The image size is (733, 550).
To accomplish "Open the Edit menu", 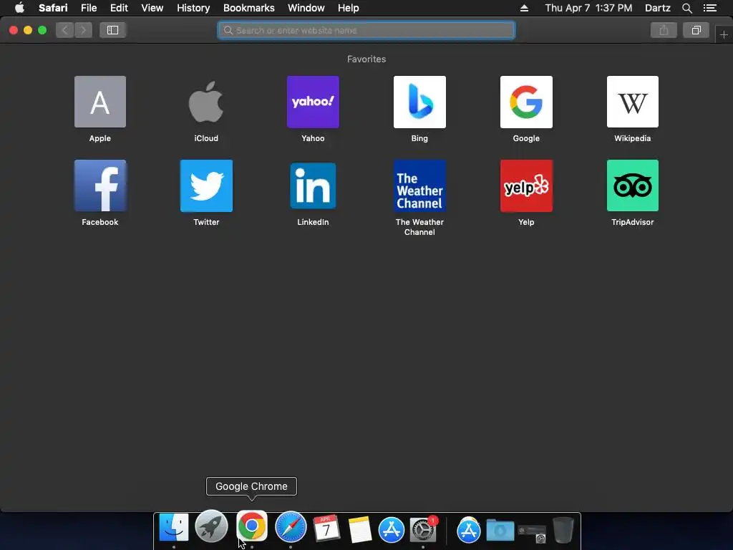I will pyautogui.click(x=119, y=8).
